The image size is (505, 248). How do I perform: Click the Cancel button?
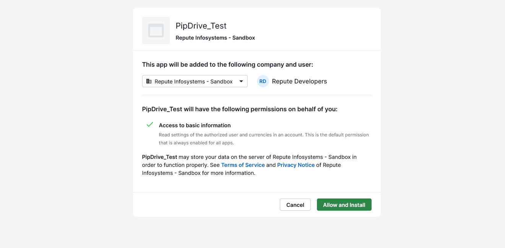[x=295, y=205]
